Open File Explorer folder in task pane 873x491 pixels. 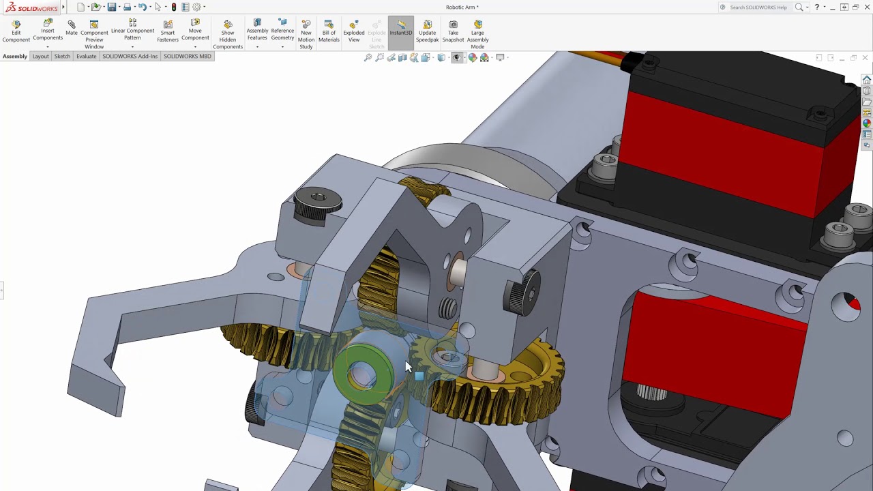tap(867, 102)
